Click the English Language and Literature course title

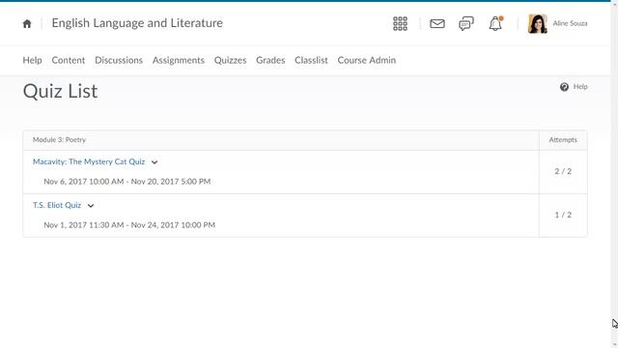tap(137, 23)
